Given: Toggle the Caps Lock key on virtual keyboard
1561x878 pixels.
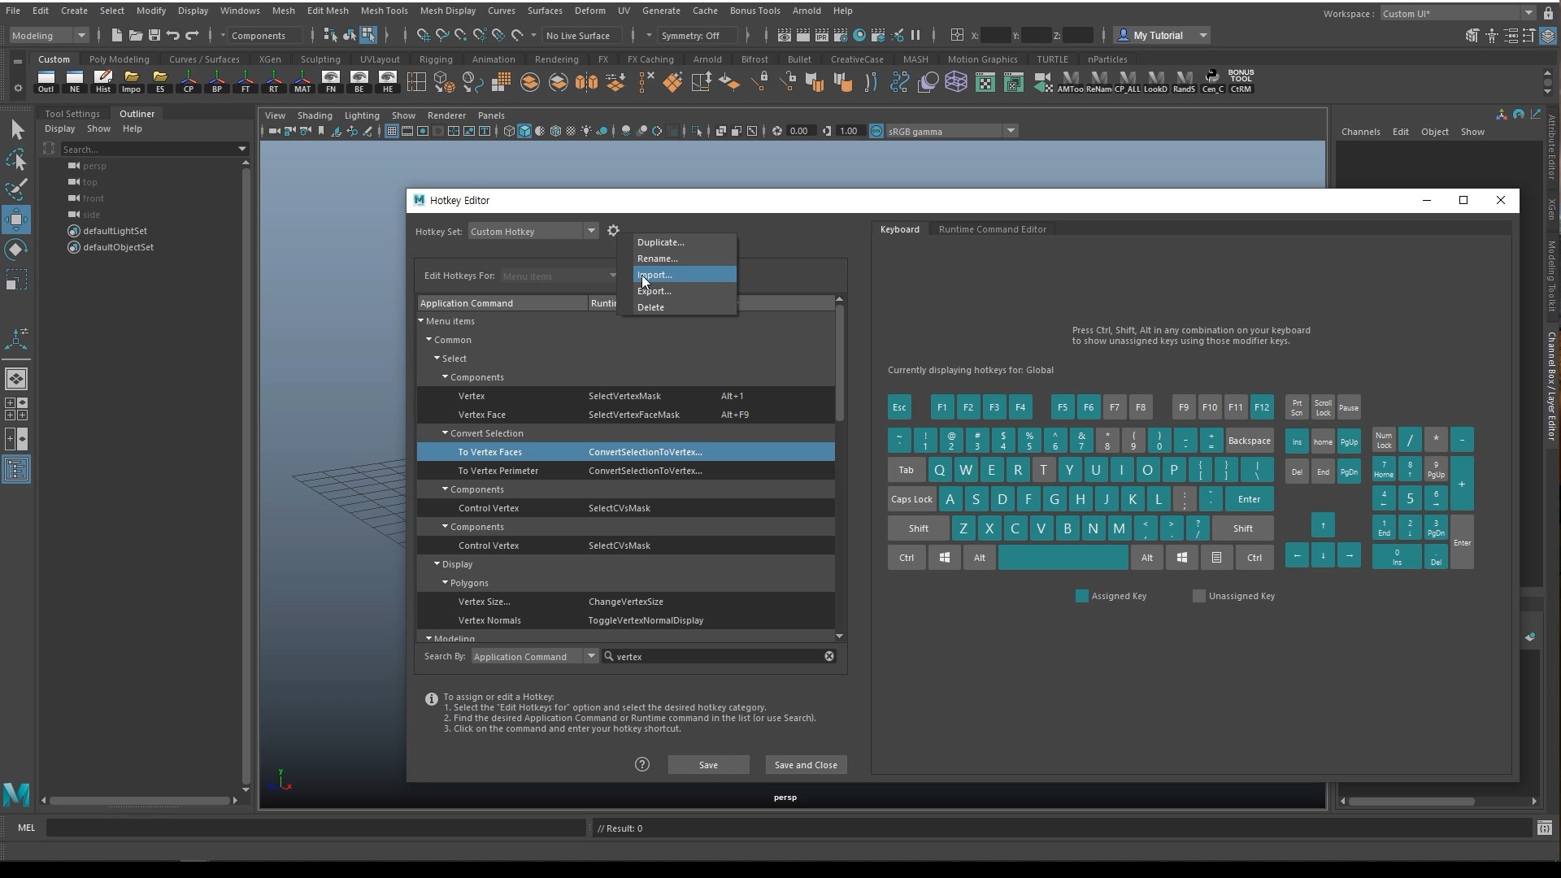Looking at the screenshot, I should coord(911,499).
